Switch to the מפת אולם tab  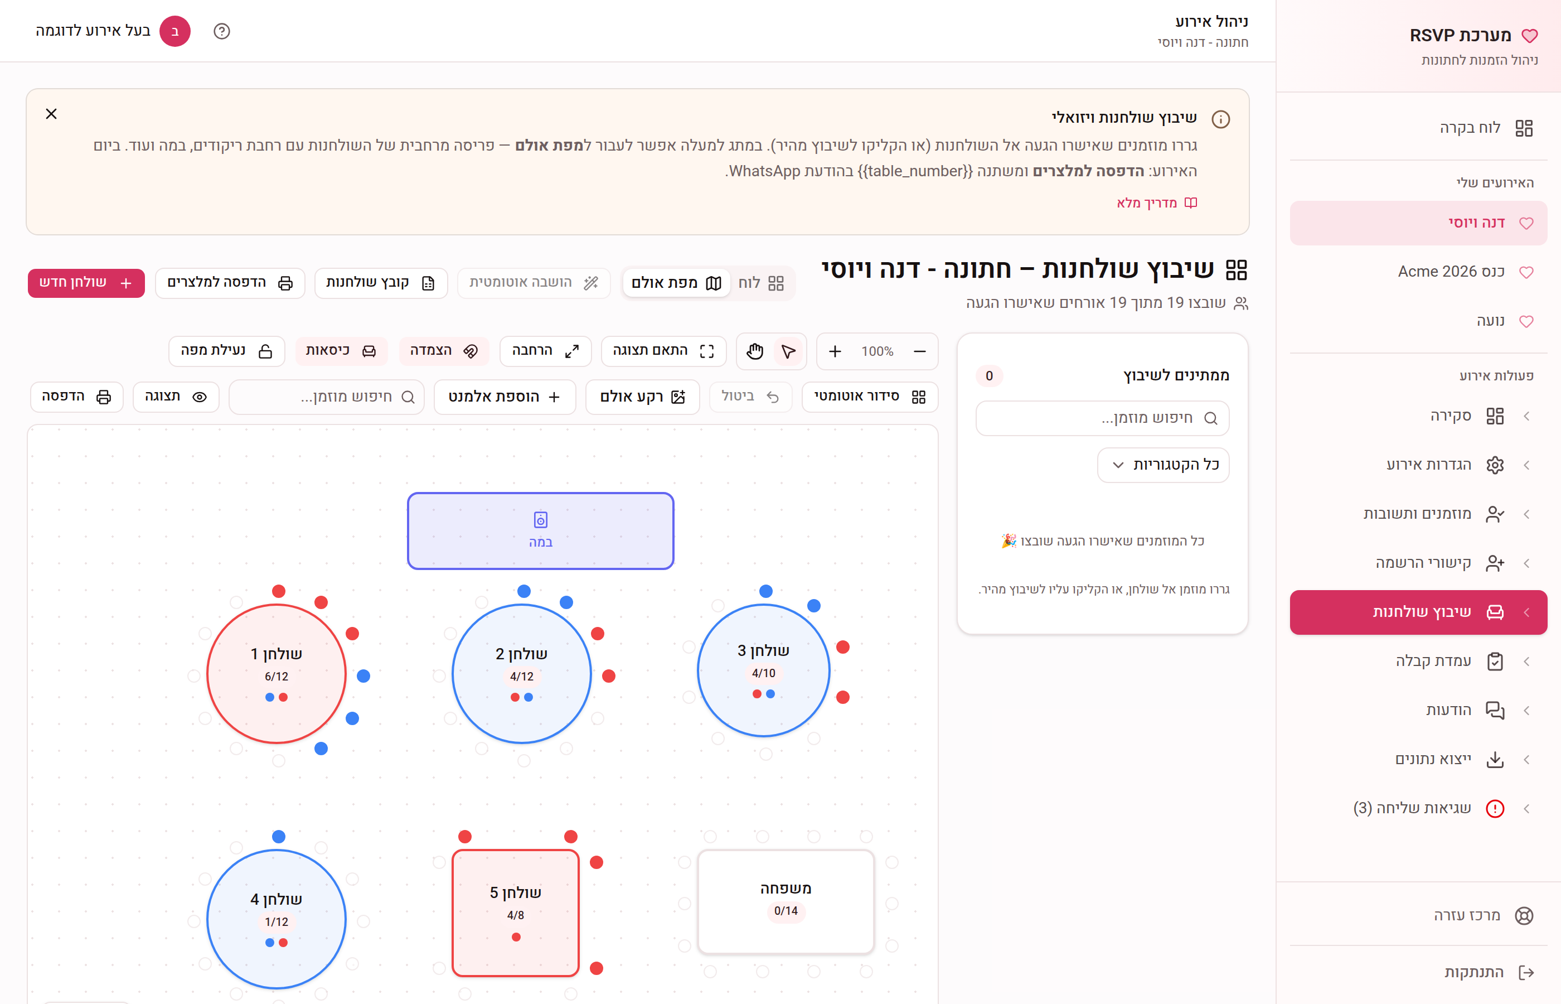pos(676,283)
